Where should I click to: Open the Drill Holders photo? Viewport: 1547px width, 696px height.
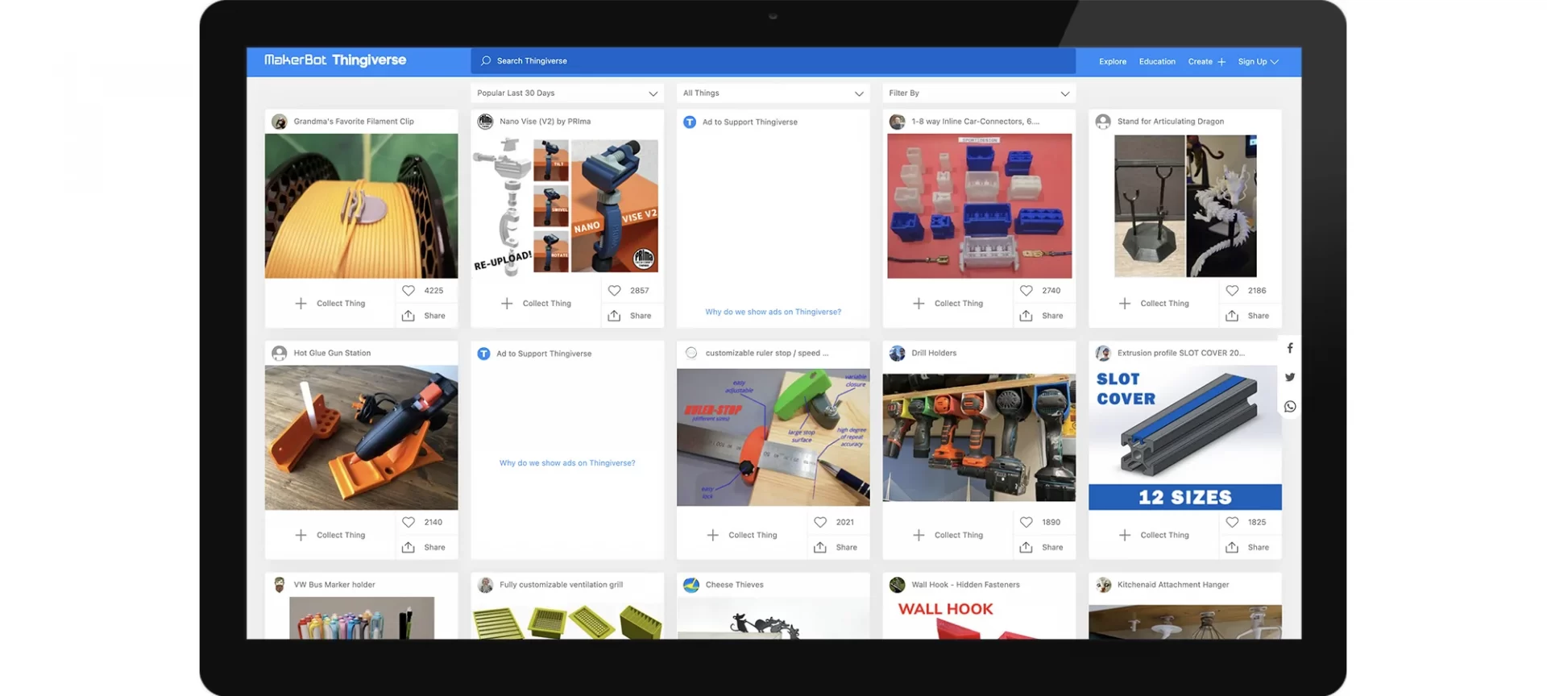click(979, 437)
